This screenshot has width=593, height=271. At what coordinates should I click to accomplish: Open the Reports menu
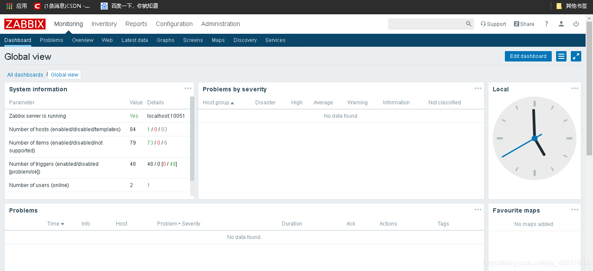tap(136, 24)
